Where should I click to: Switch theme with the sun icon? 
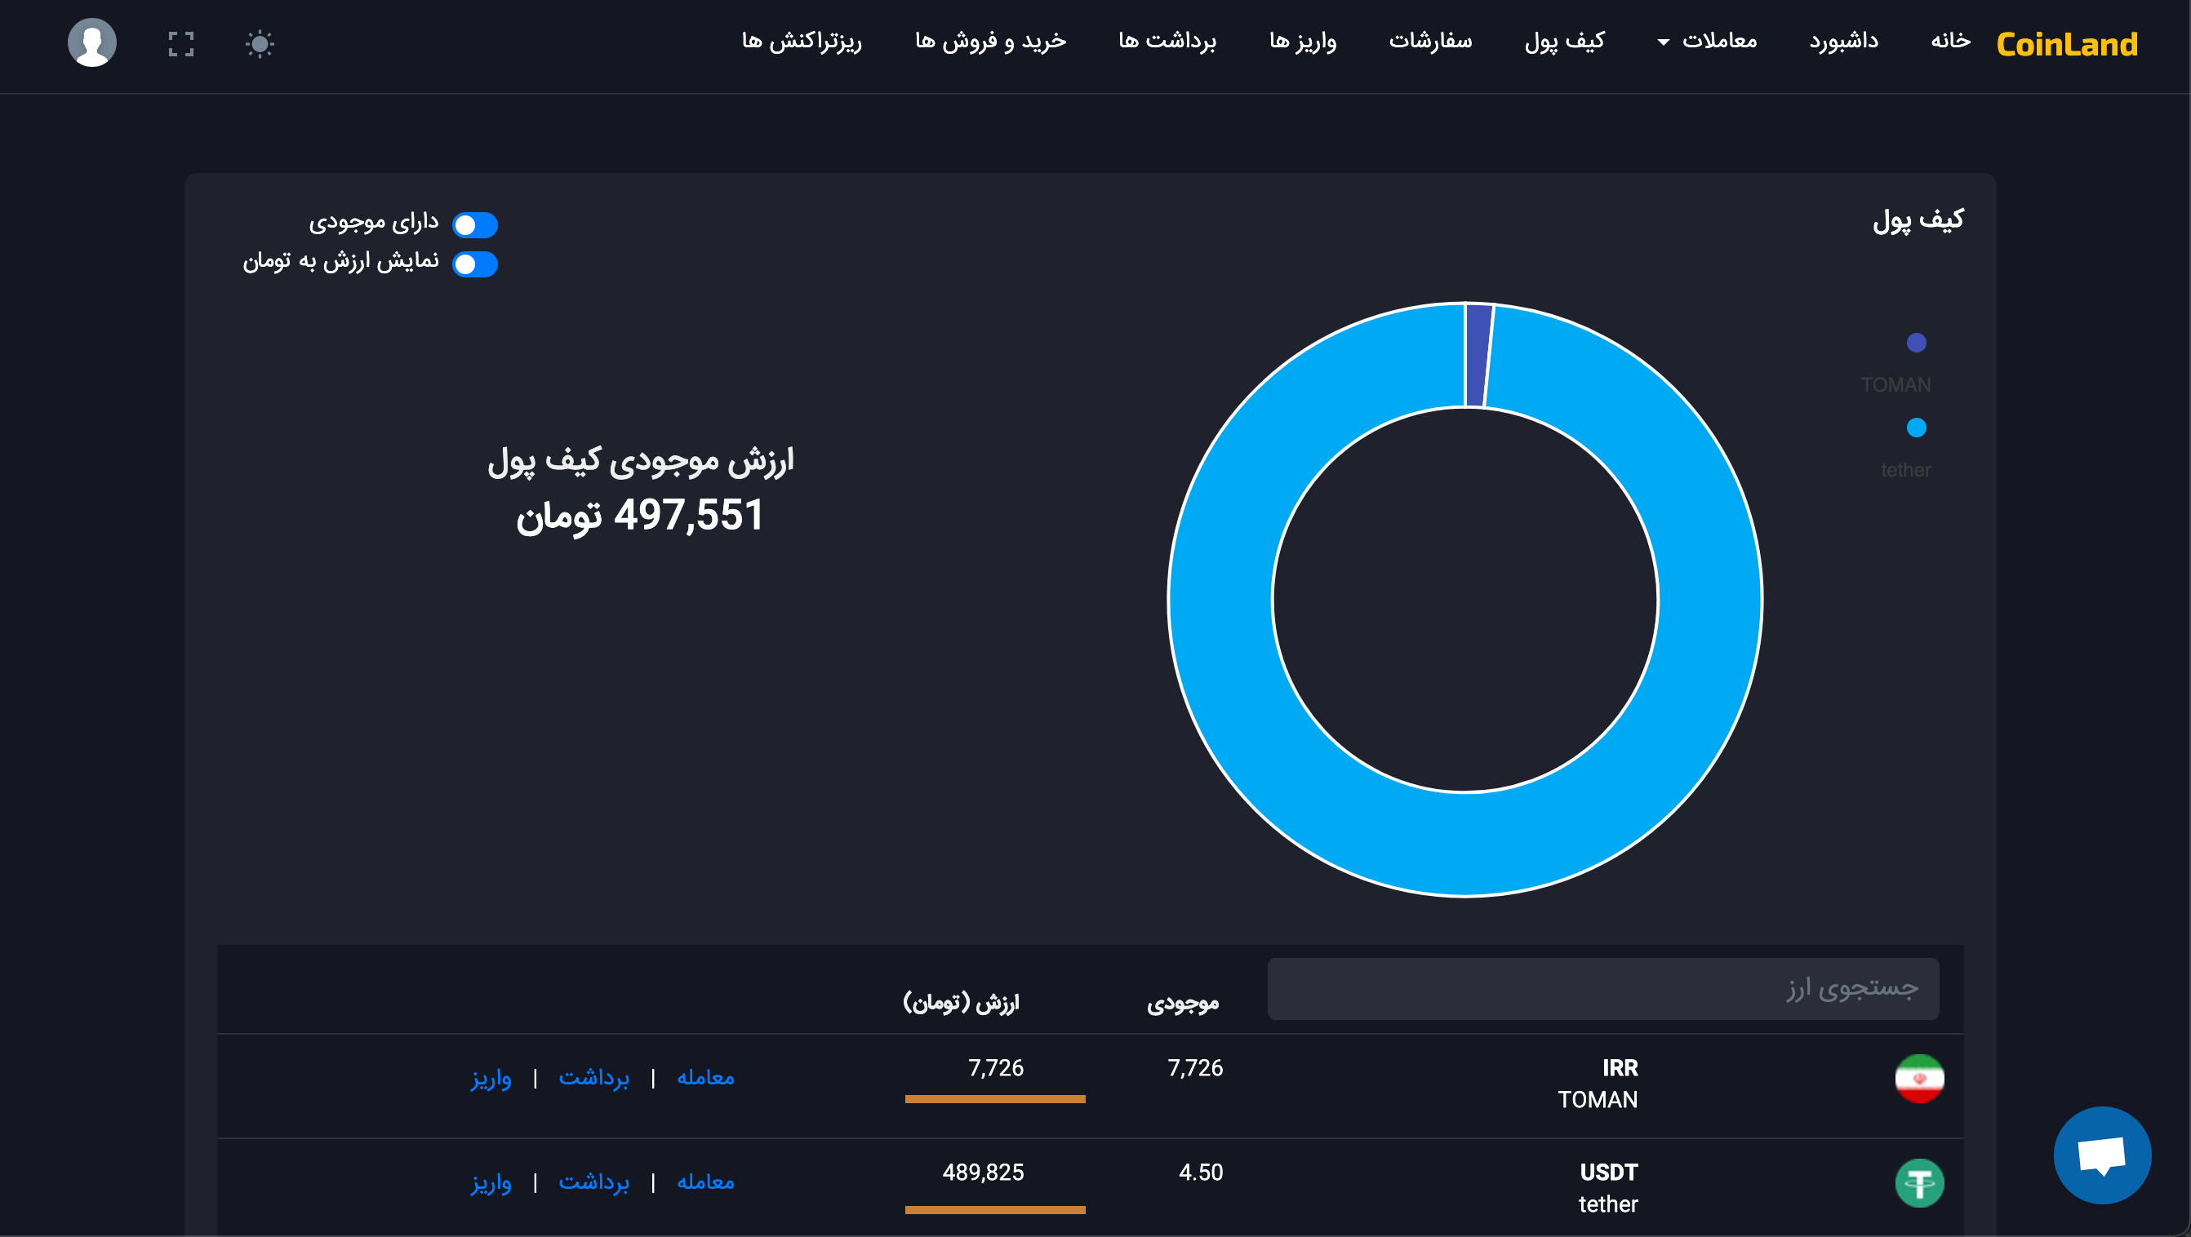[x=260, y=43]
